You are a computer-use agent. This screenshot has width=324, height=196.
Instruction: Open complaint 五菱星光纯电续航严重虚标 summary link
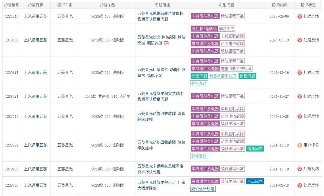pos(160,16)
